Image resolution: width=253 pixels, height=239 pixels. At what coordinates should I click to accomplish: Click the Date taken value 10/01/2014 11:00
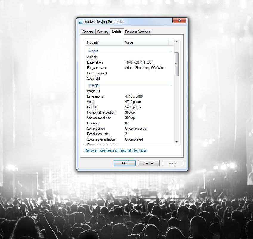[x=138, y=62]
